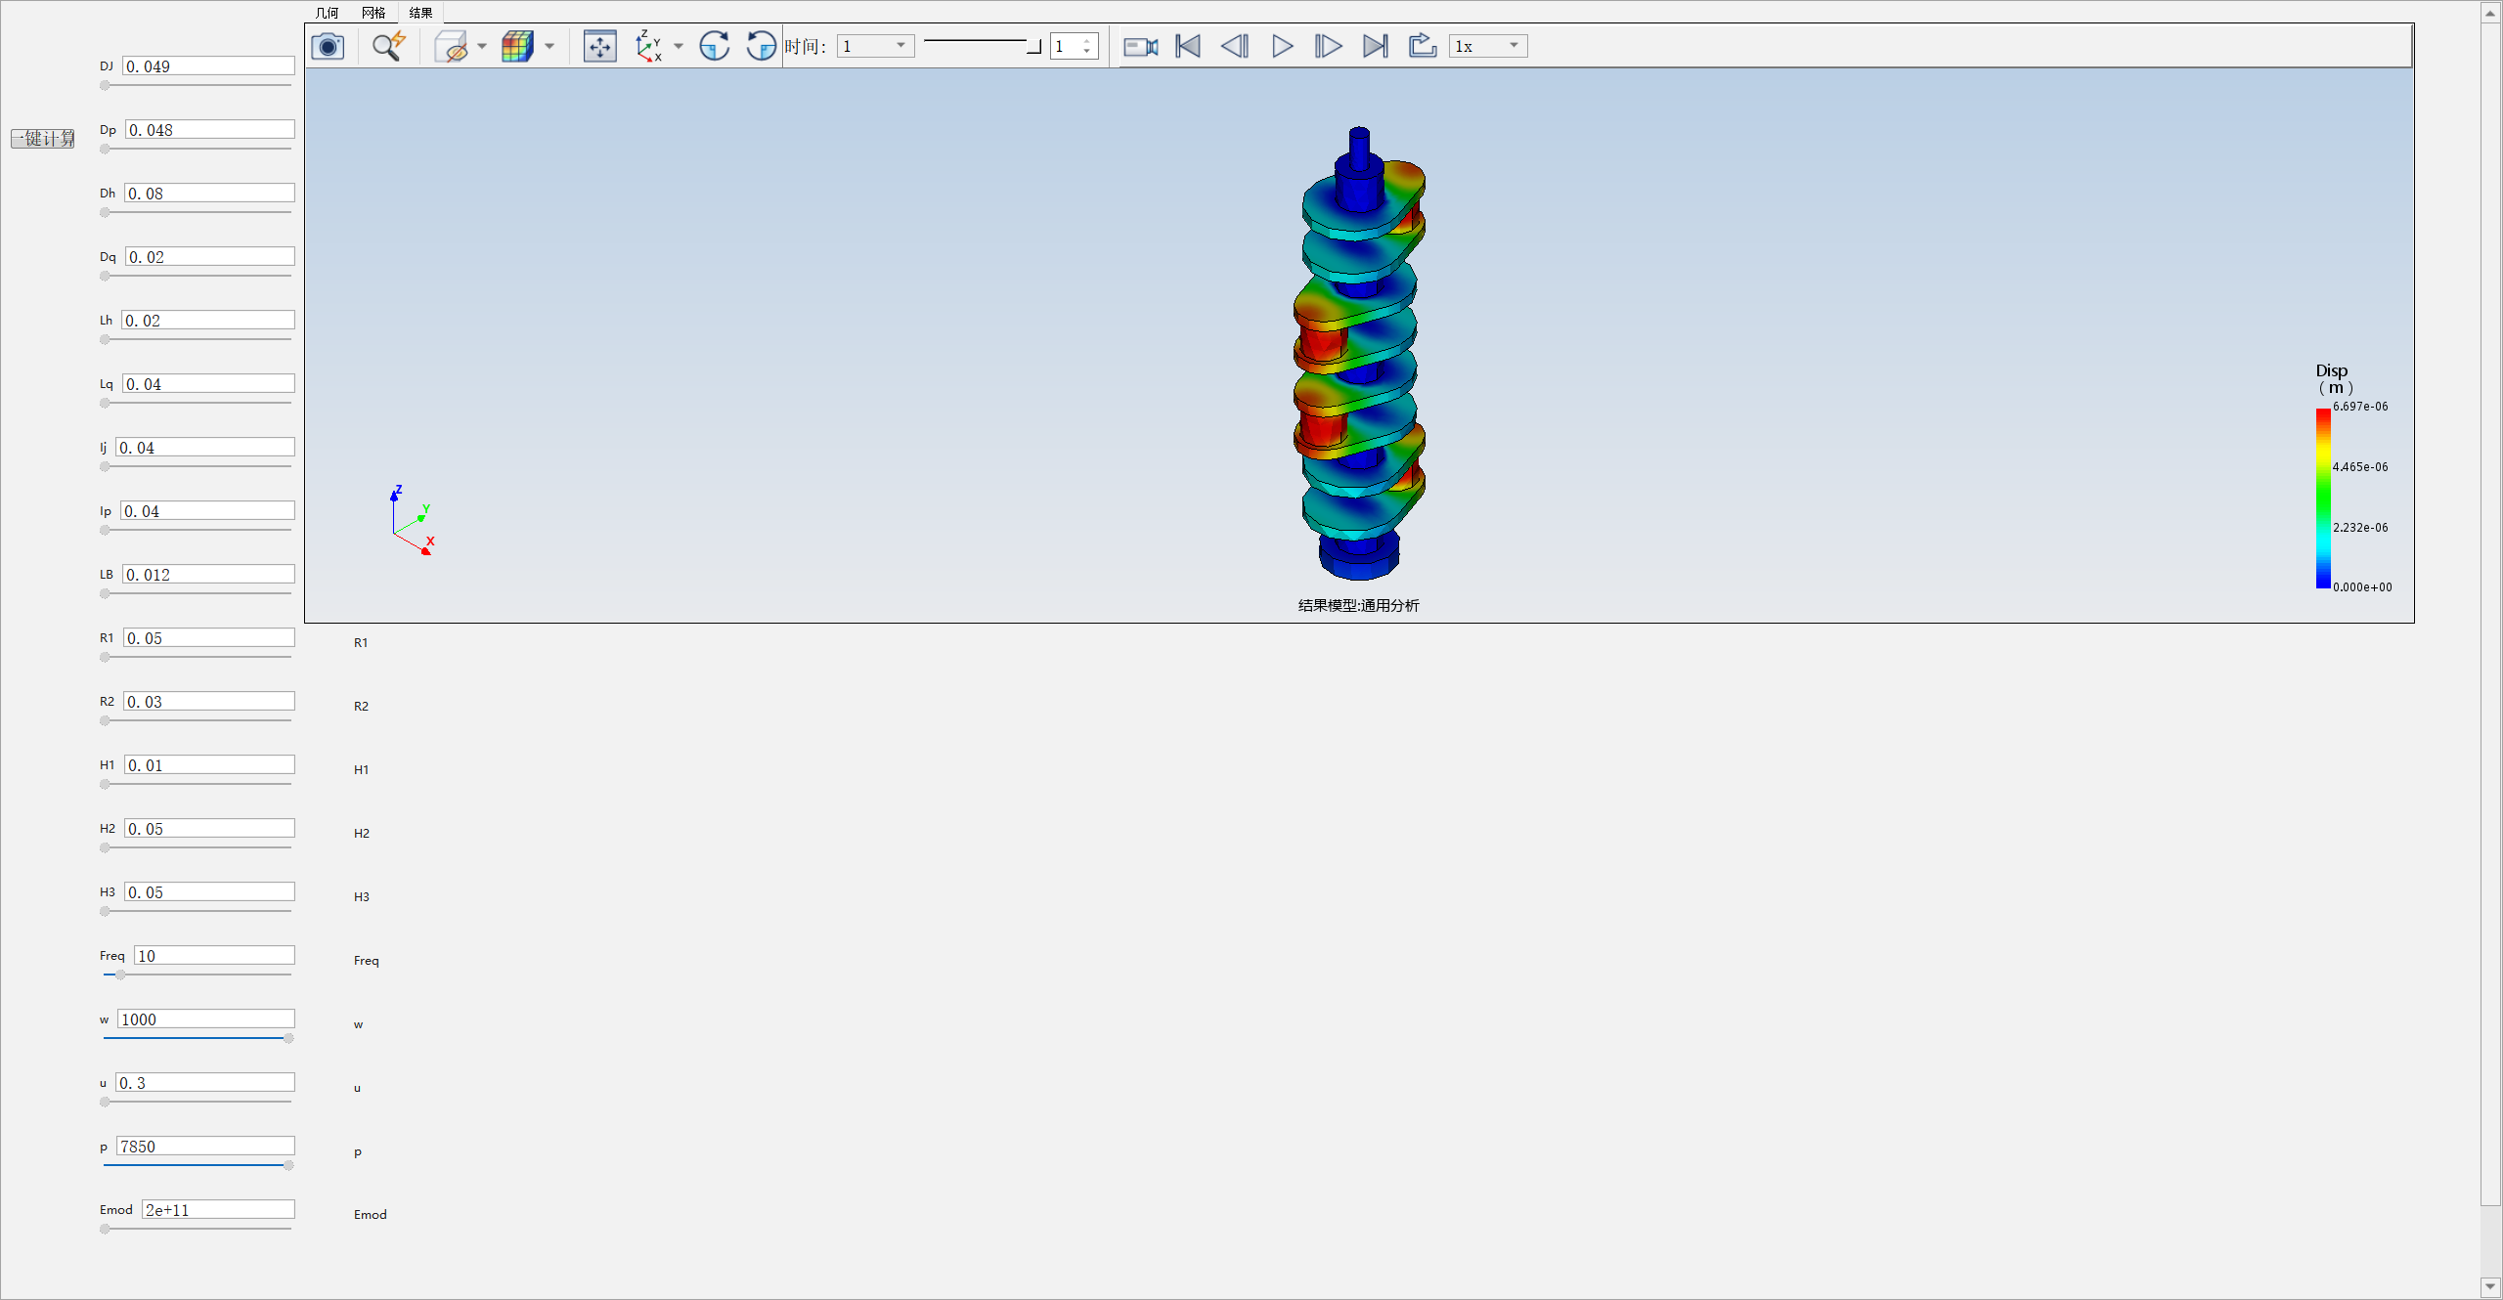Image resolution: width=2503 pixels, height=1300 pixels.
Task: Take a snapshot with the camera icon
Action: click(x=328, y=46)
